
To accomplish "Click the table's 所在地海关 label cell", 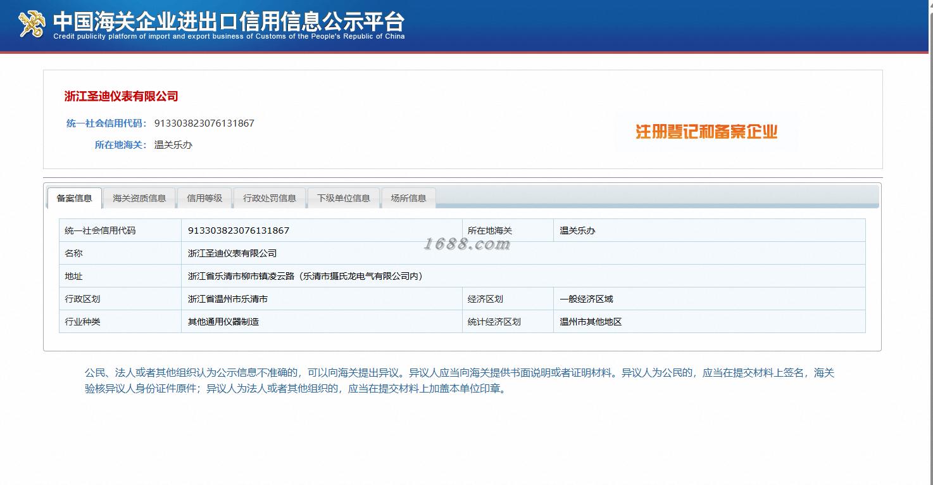I will click(508, 230).
